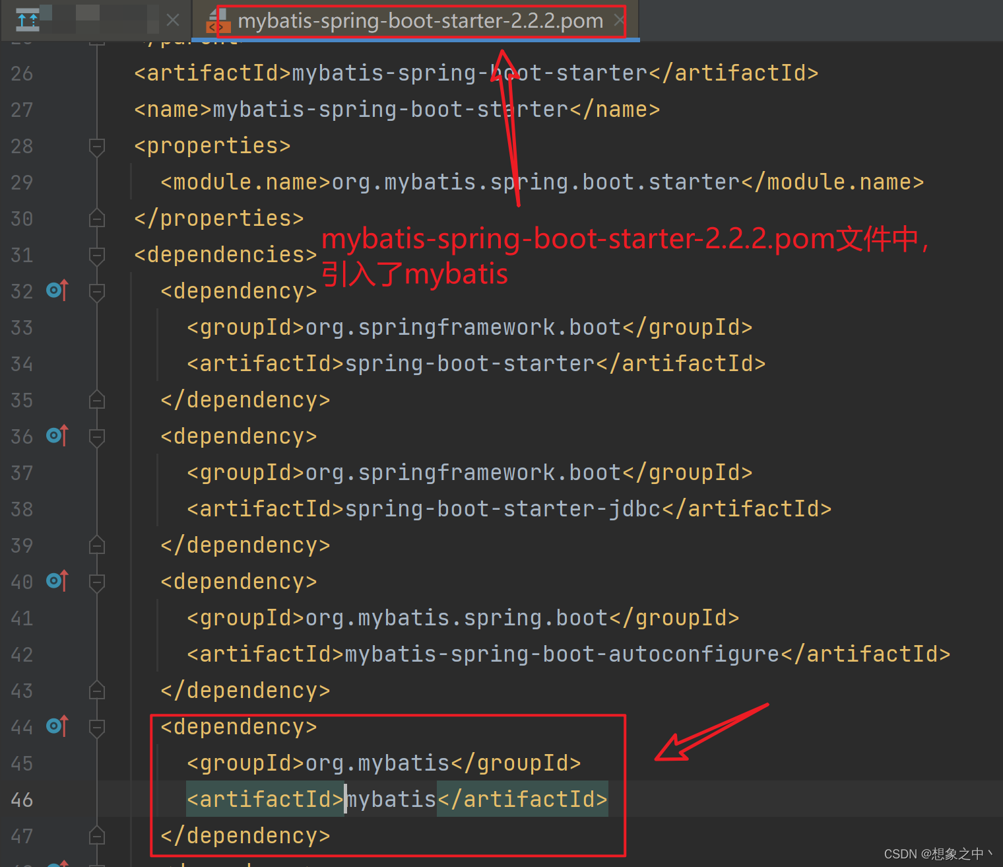Image resolution: width=1003 pixels, height=867 pixels.
Task: Click the opening dependencies tag
Action: point(226,255)
